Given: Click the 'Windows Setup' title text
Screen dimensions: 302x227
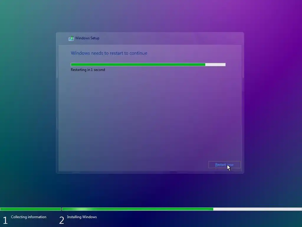Looking at the screenshot, I should (x=87, y=38).
